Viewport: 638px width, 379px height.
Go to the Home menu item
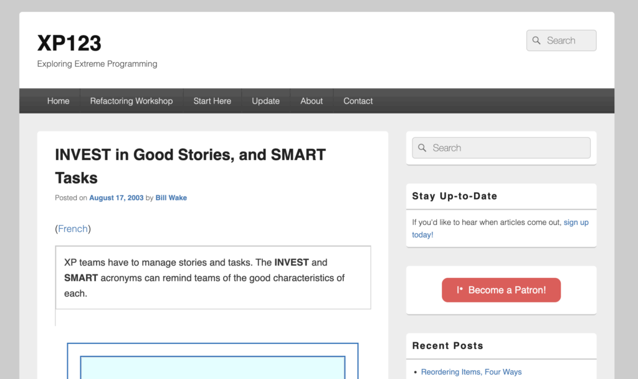(x=58, y=101)
